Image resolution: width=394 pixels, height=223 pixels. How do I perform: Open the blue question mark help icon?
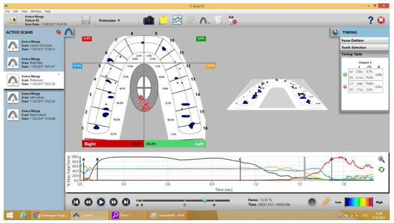tap(370, 20)
